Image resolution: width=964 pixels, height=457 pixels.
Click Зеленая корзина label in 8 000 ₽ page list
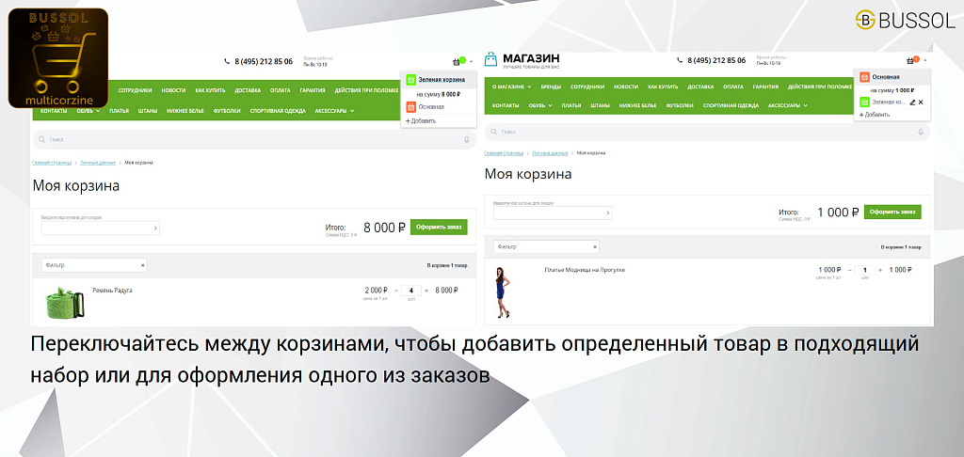click(442, 80)
